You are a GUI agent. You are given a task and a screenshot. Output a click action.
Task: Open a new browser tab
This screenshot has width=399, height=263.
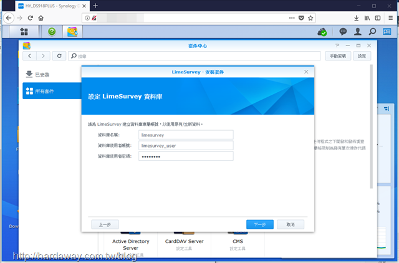coord(95,6)
